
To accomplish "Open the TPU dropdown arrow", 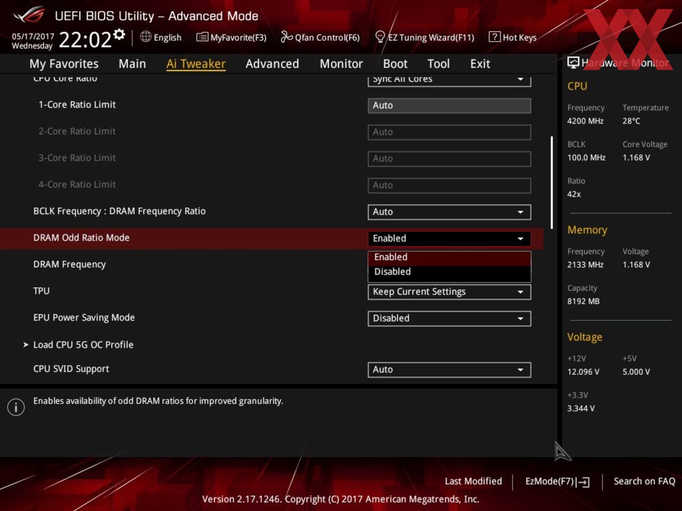I will [521, 292].
